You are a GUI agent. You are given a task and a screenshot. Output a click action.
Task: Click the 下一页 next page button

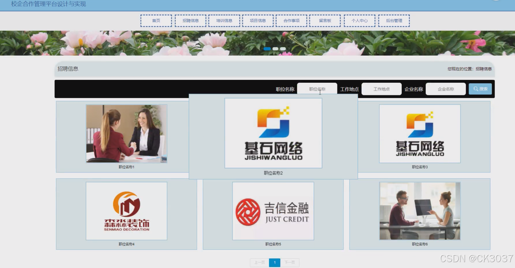[290, 263]
